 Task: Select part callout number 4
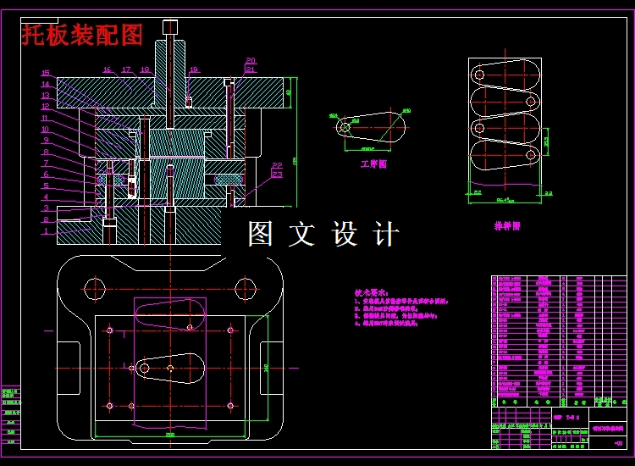(x=47, y=197)
